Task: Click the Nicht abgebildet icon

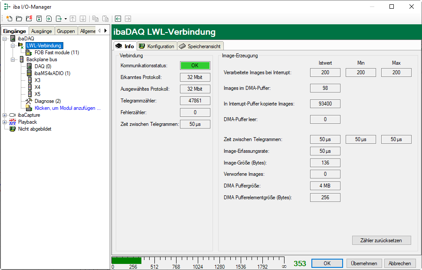Action: point(13,129)
